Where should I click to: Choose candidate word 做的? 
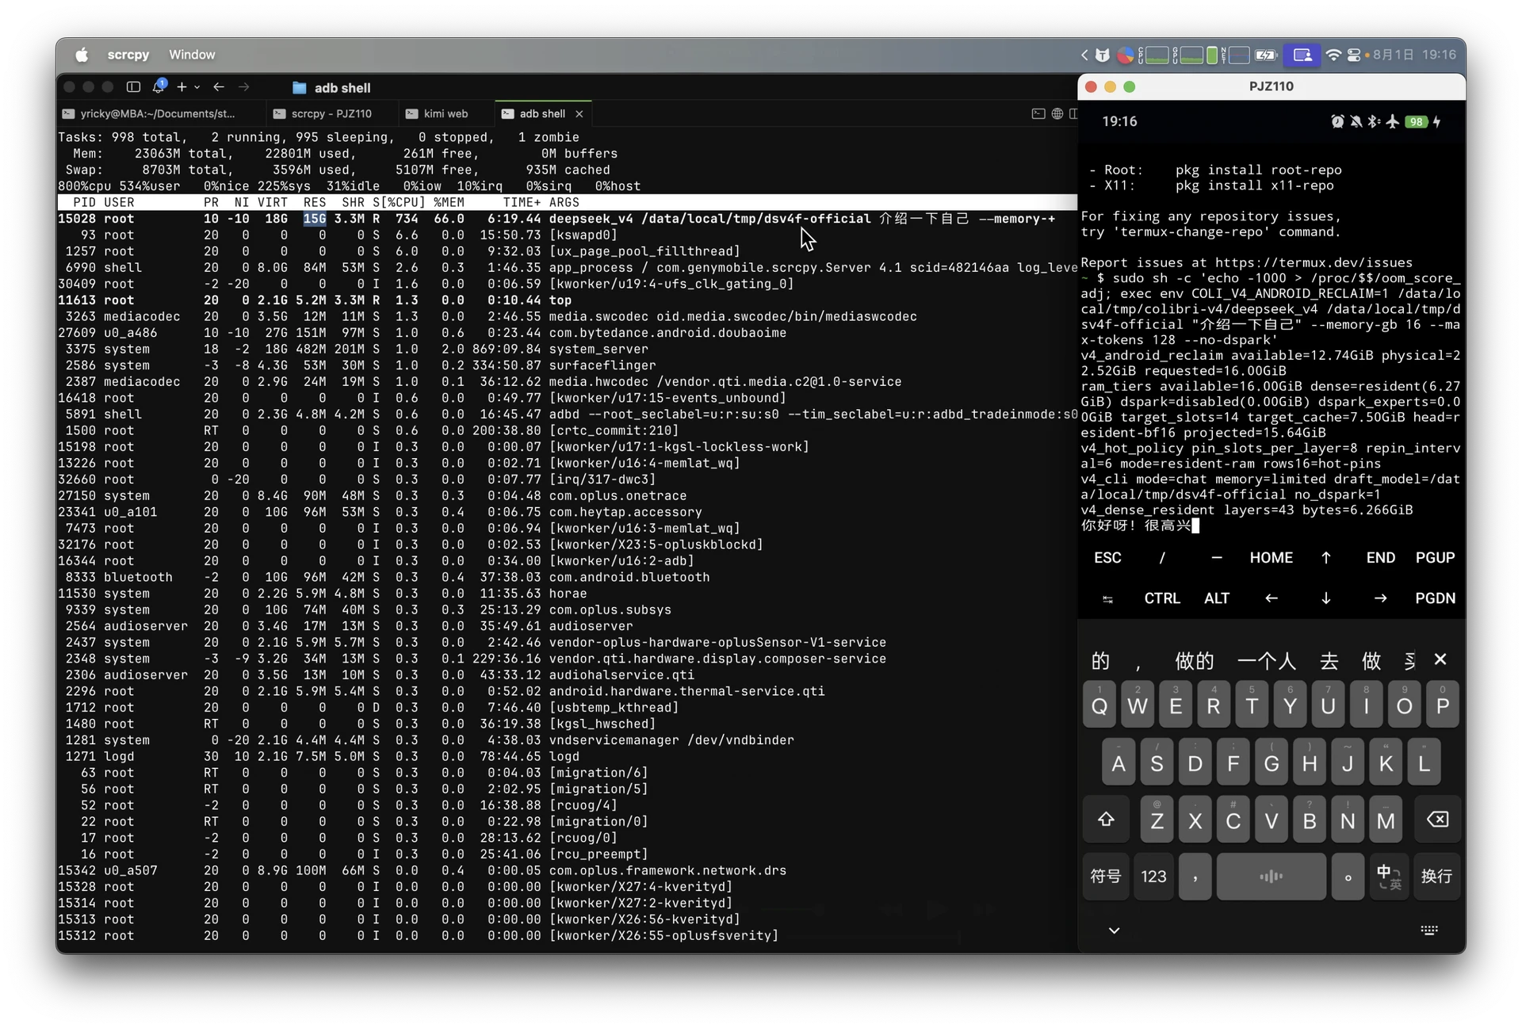pos(1194,659)
